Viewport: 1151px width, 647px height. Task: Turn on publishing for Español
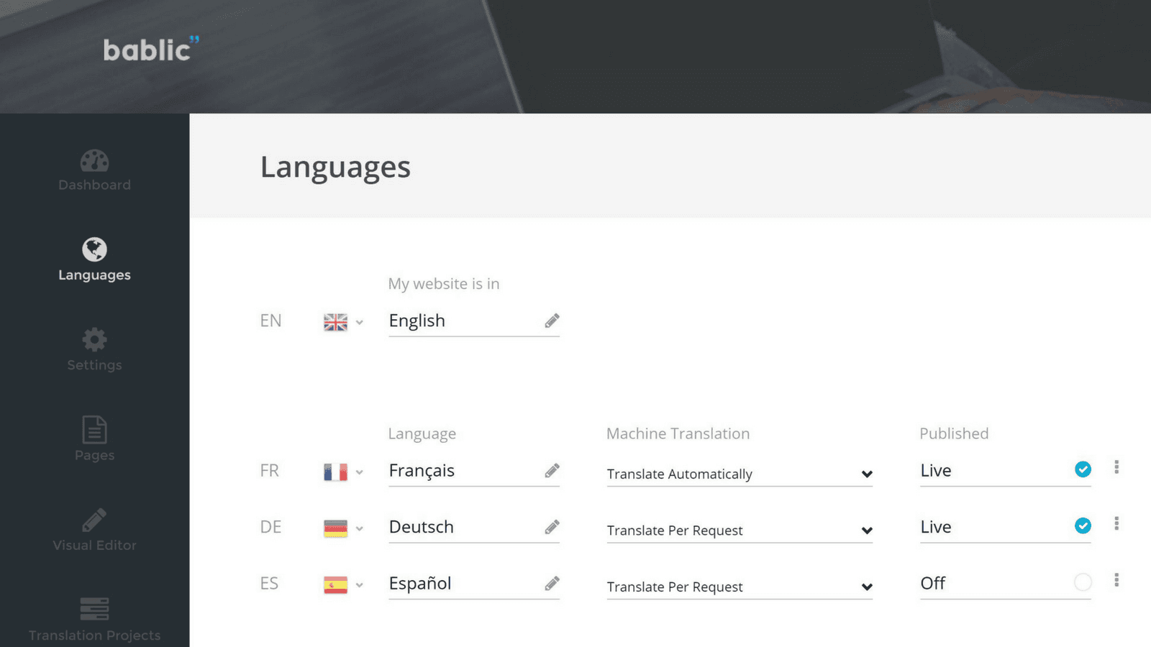coord(1083,582)
